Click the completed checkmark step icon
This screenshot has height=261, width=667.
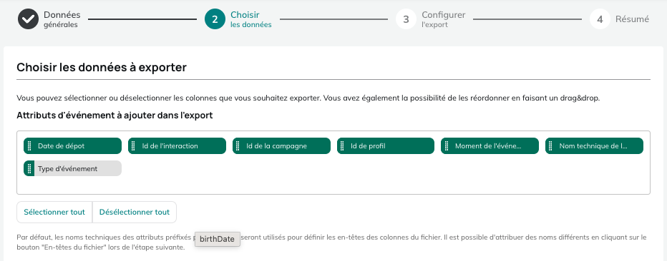point(28,19)
